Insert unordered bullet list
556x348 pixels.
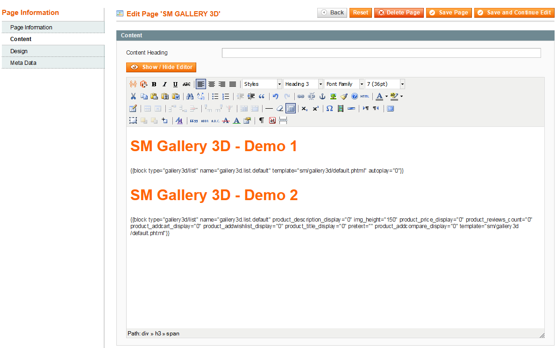tap(215, 96)
